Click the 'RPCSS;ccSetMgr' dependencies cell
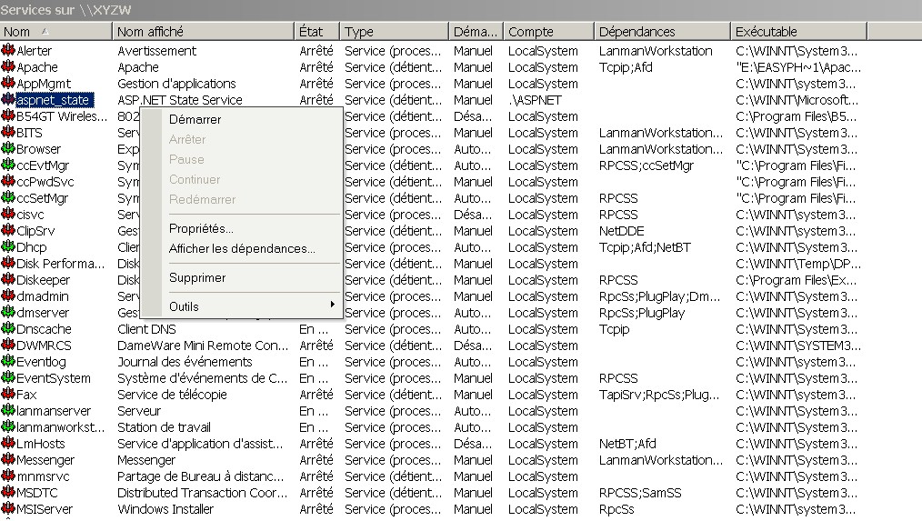This screenshot has width=922, height=521. [646, 165]
